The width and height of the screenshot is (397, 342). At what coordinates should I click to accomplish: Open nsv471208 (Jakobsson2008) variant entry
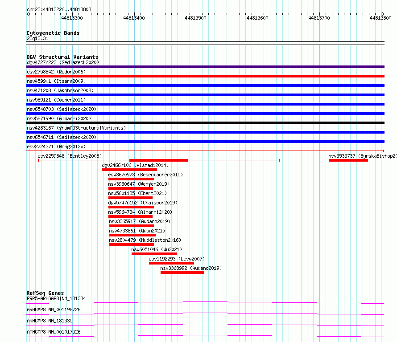(x=60, y=90)
